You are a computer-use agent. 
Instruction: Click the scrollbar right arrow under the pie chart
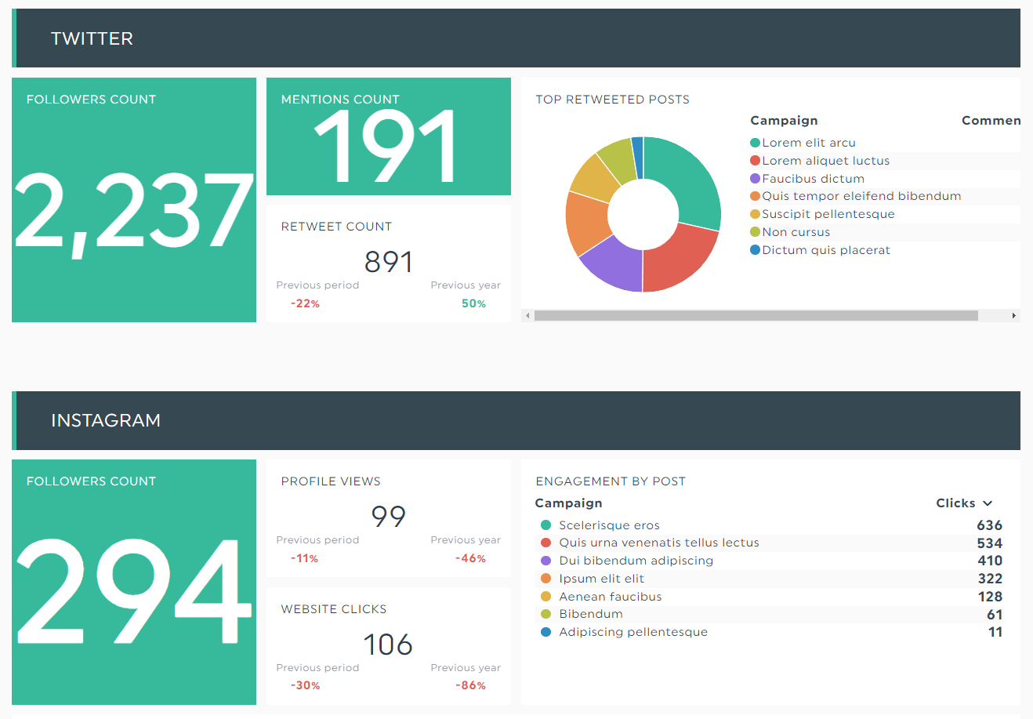(1014, 315)
